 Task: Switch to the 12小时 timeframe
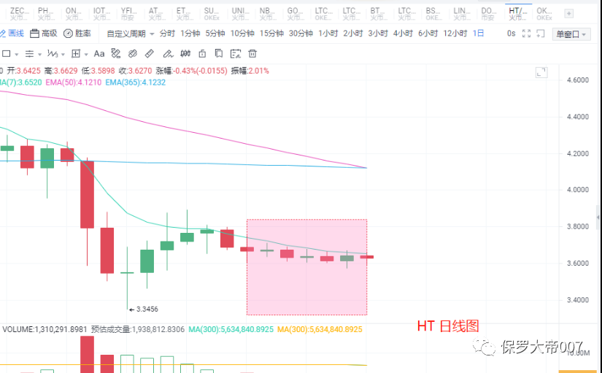(x=455, y=34)
